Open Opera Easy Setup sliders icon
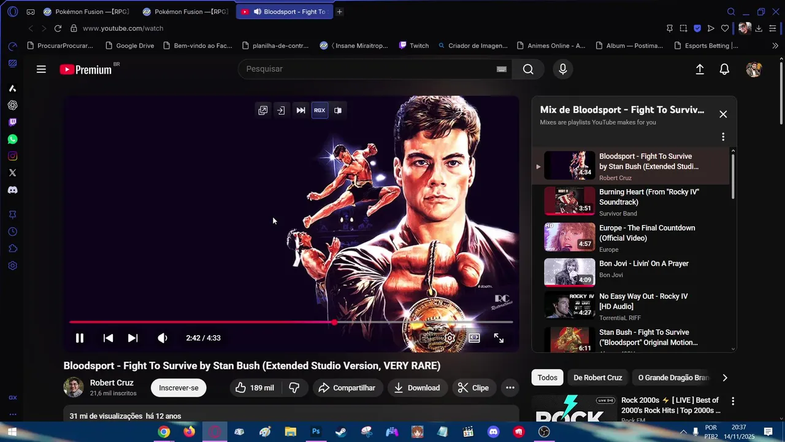The width and height of the screenshot is (785, 442). pos(773,28)
